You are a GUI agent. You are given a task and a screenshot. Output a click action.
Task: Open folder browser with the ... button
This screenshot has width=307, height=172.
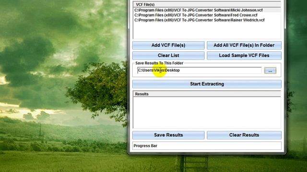pos(270,71)
